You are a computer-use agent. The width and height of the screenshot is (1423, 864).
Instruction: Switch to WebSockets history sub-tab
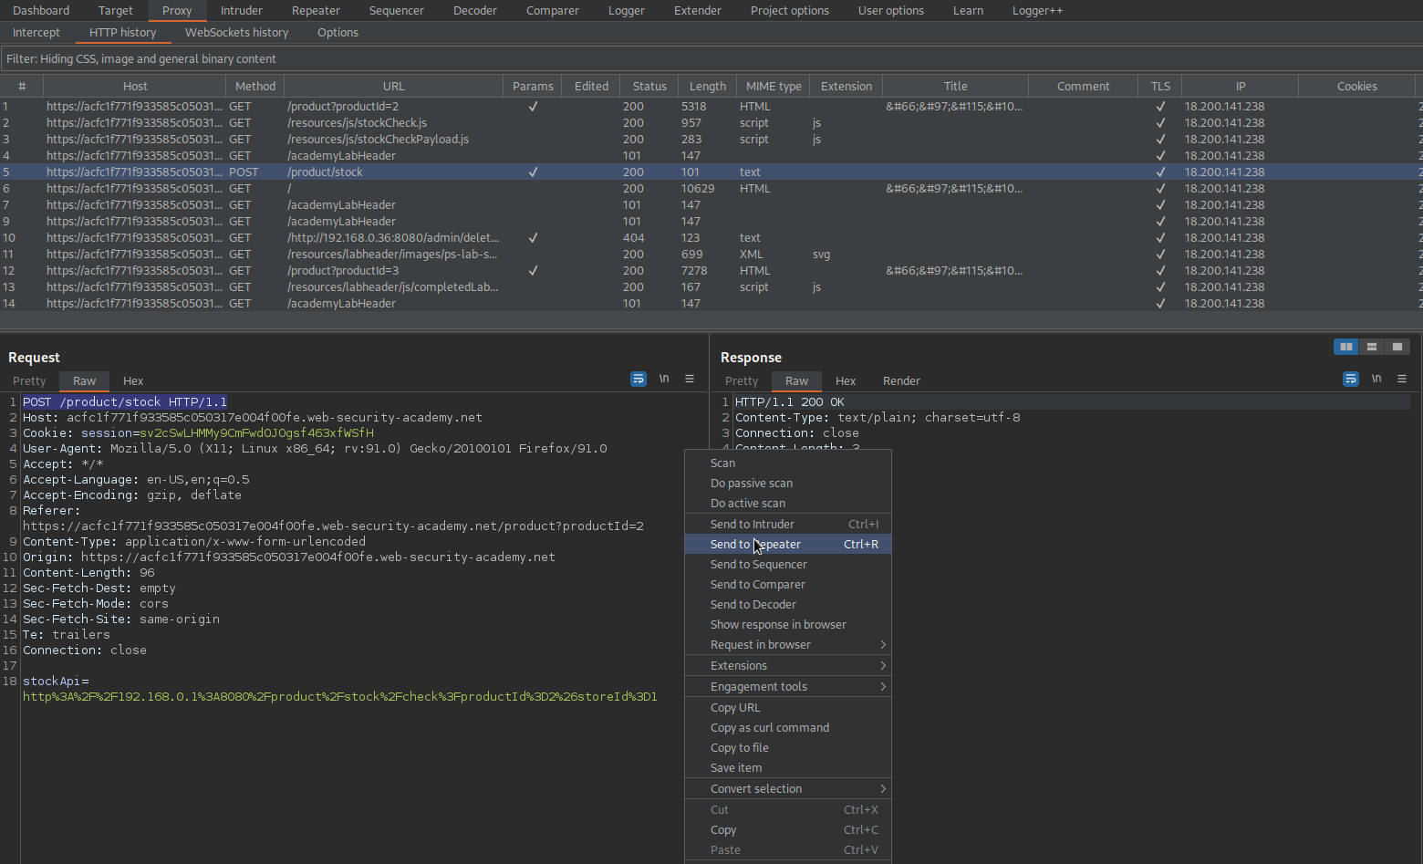coord(236,33)
